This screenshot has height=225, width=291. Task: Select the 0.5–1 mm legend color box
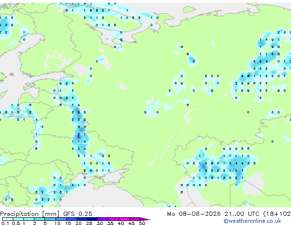coord(18,219)
